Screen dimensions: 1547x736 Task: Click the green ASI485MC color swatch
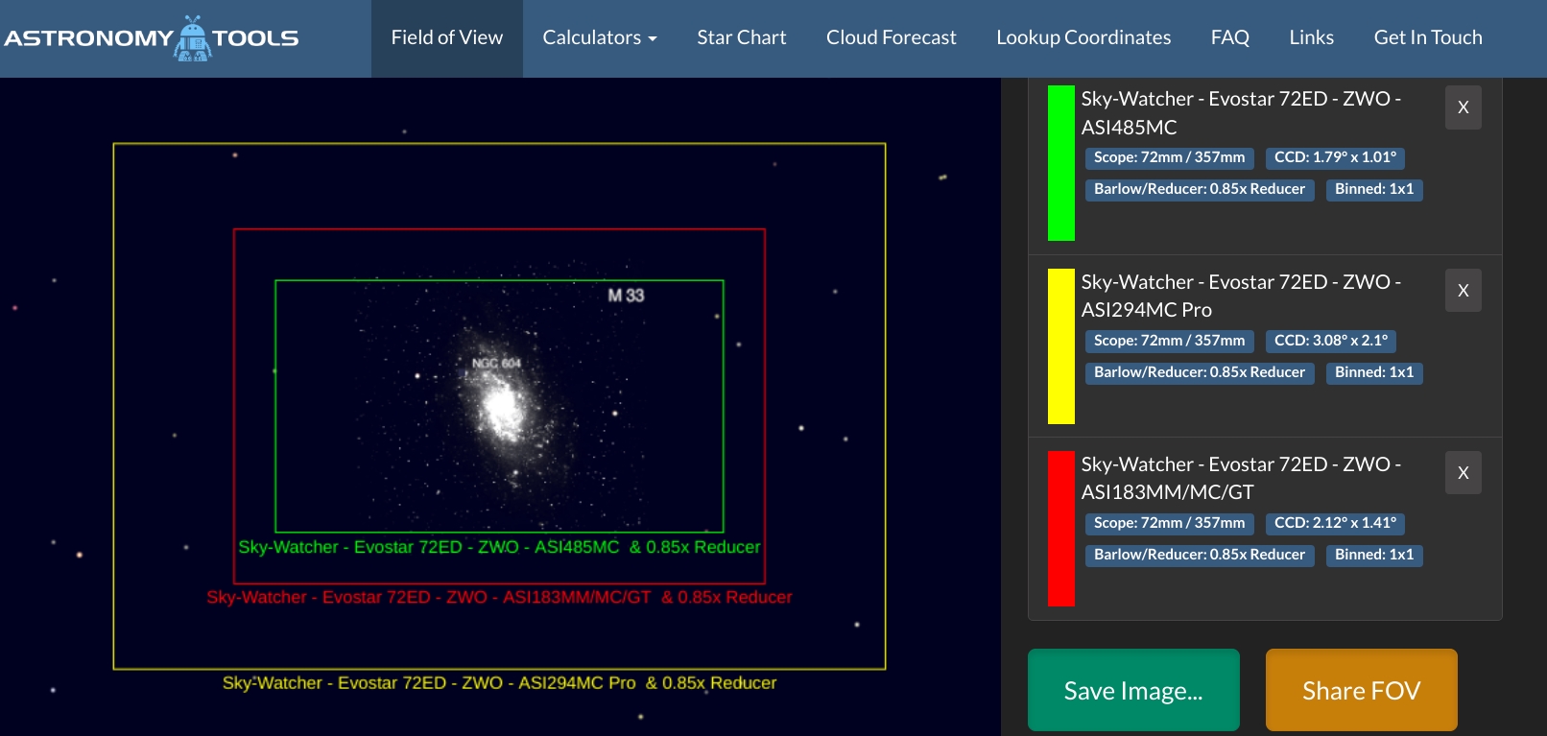tap(1060, 163)
